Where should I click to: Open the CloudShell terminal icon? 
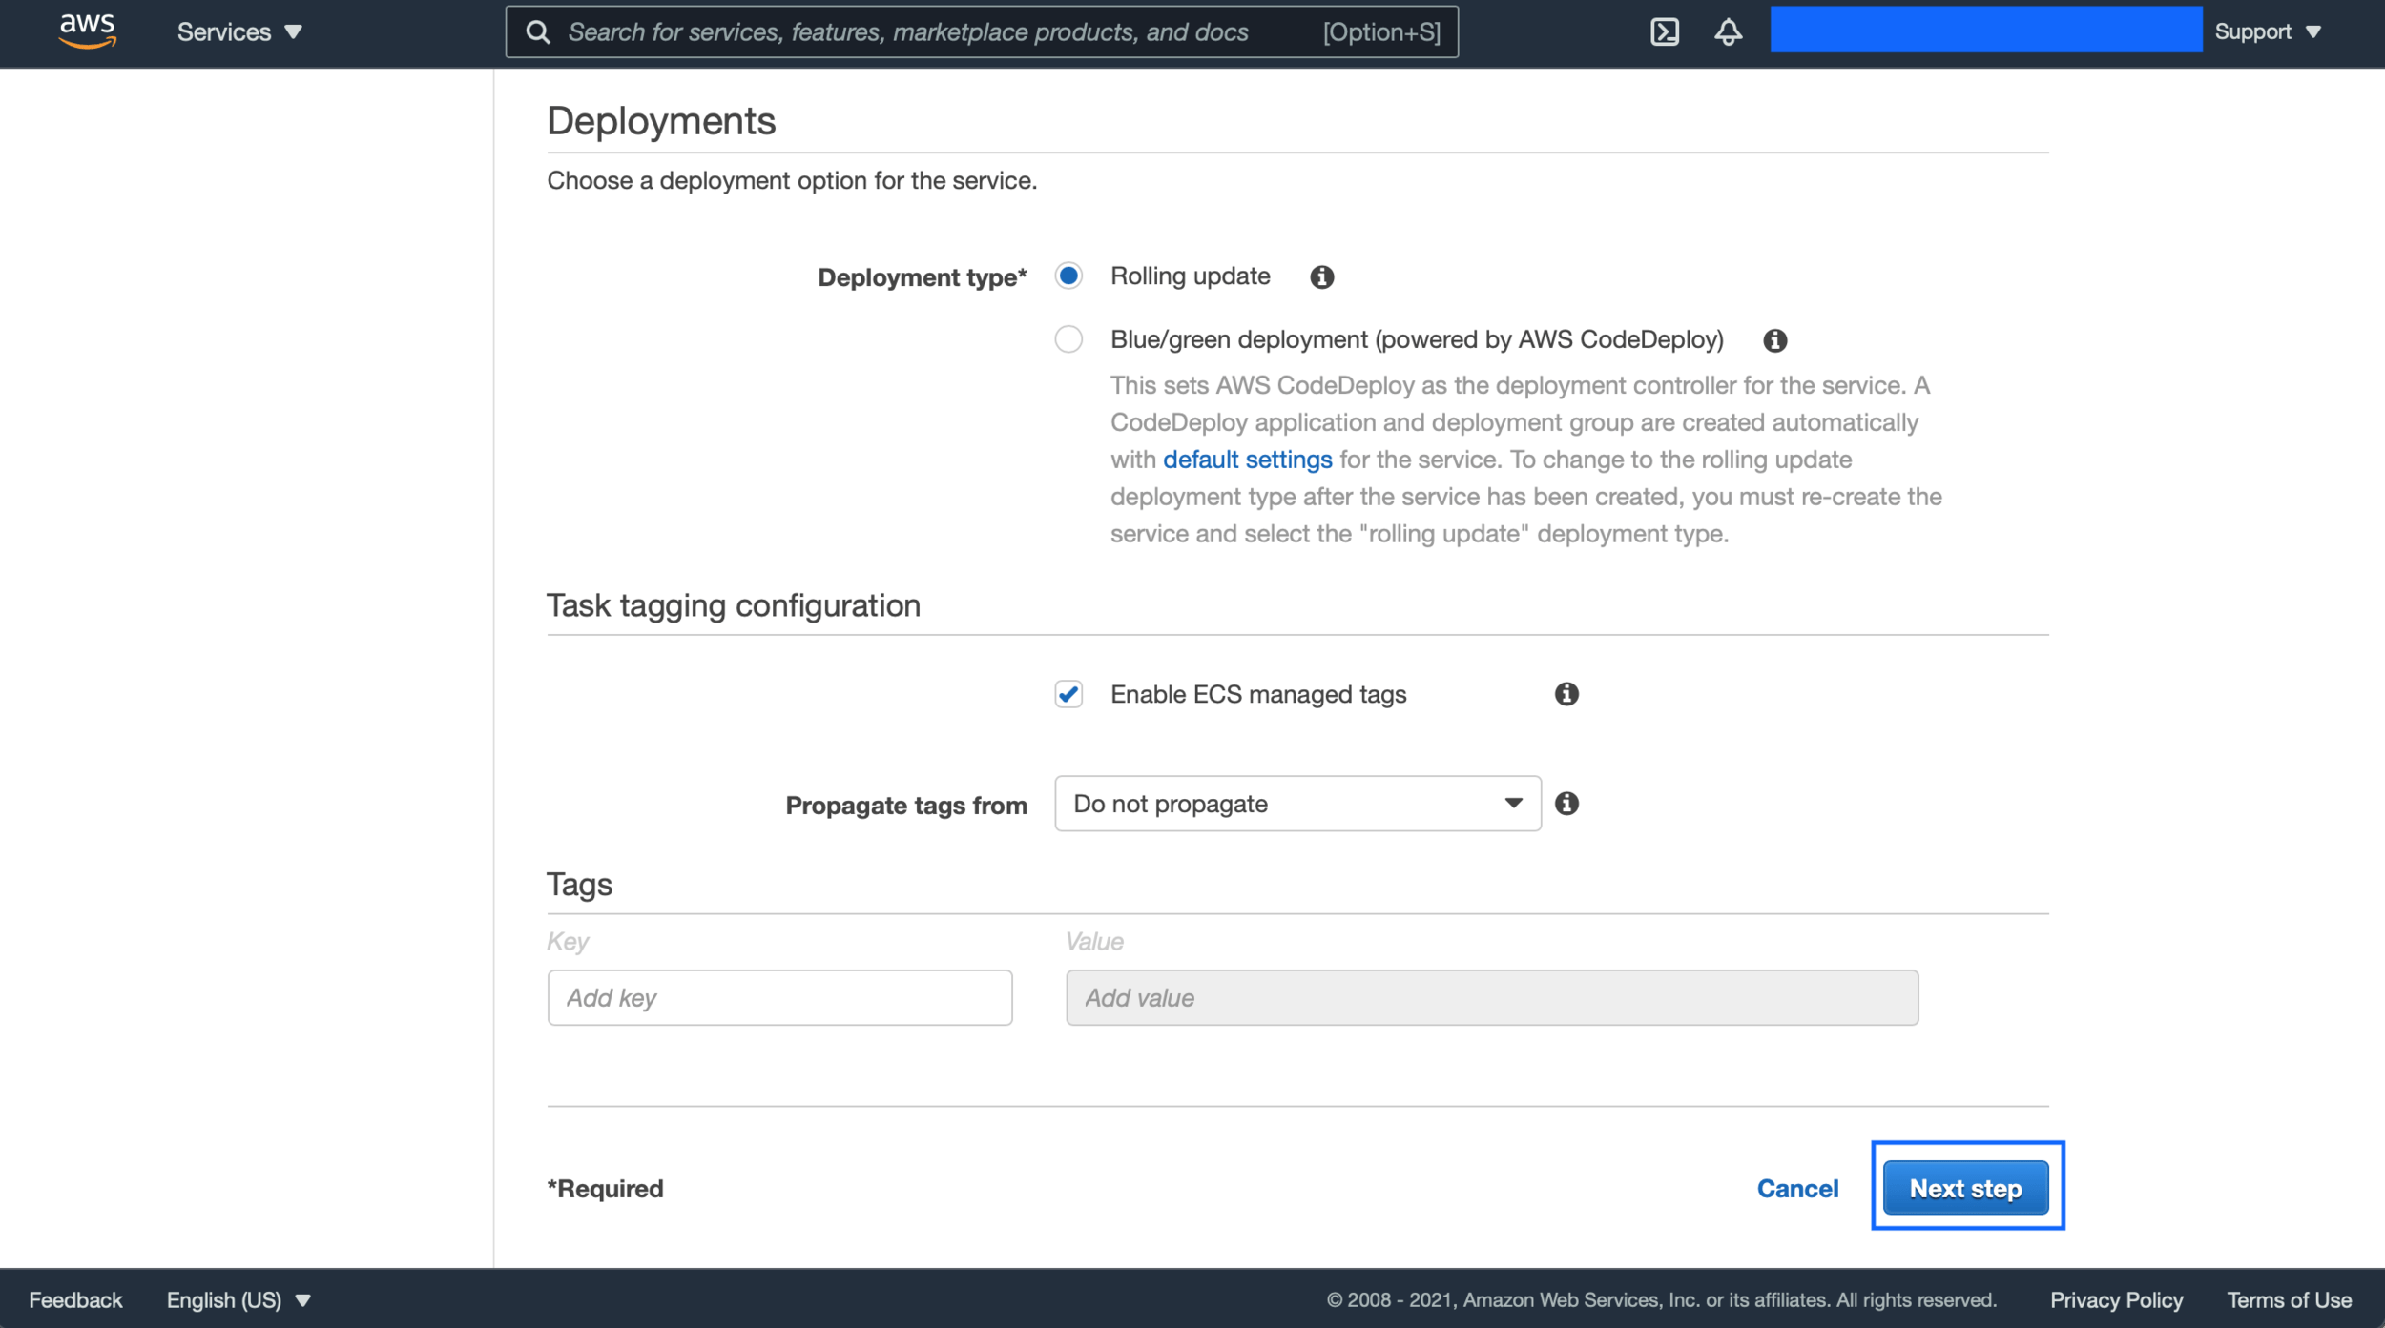1665,31
